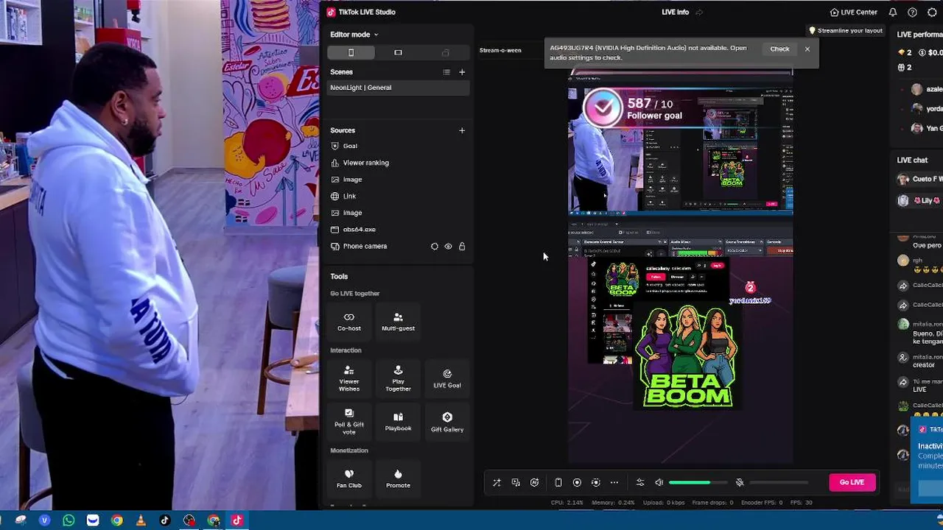
Task: Open Google Chrome from the taskbar
Action: tap(116, 520)
